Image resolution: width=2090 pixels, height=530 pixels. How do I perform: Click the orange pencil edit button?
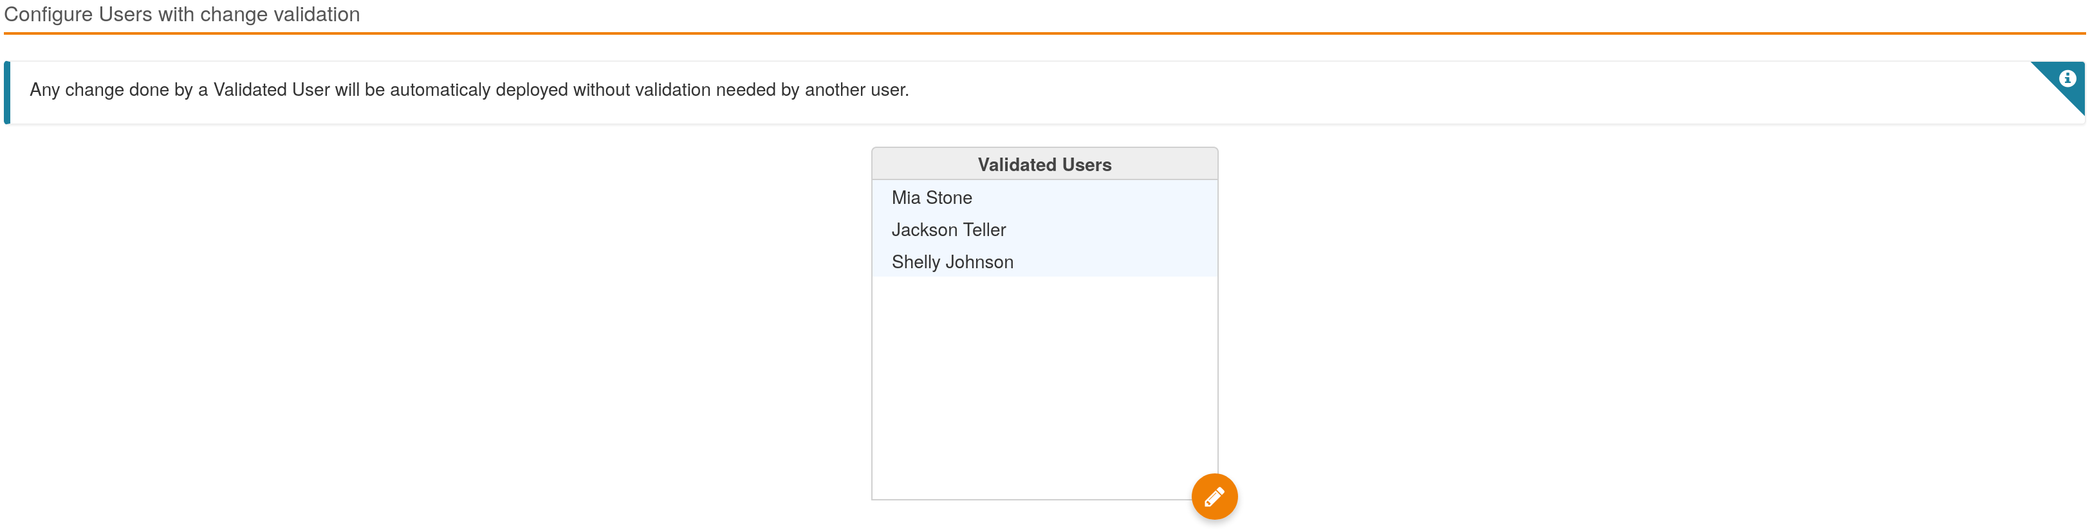point(1214,496)
